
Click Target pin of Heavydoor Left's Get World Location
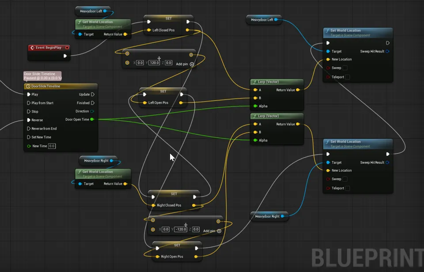coord(80,34)
